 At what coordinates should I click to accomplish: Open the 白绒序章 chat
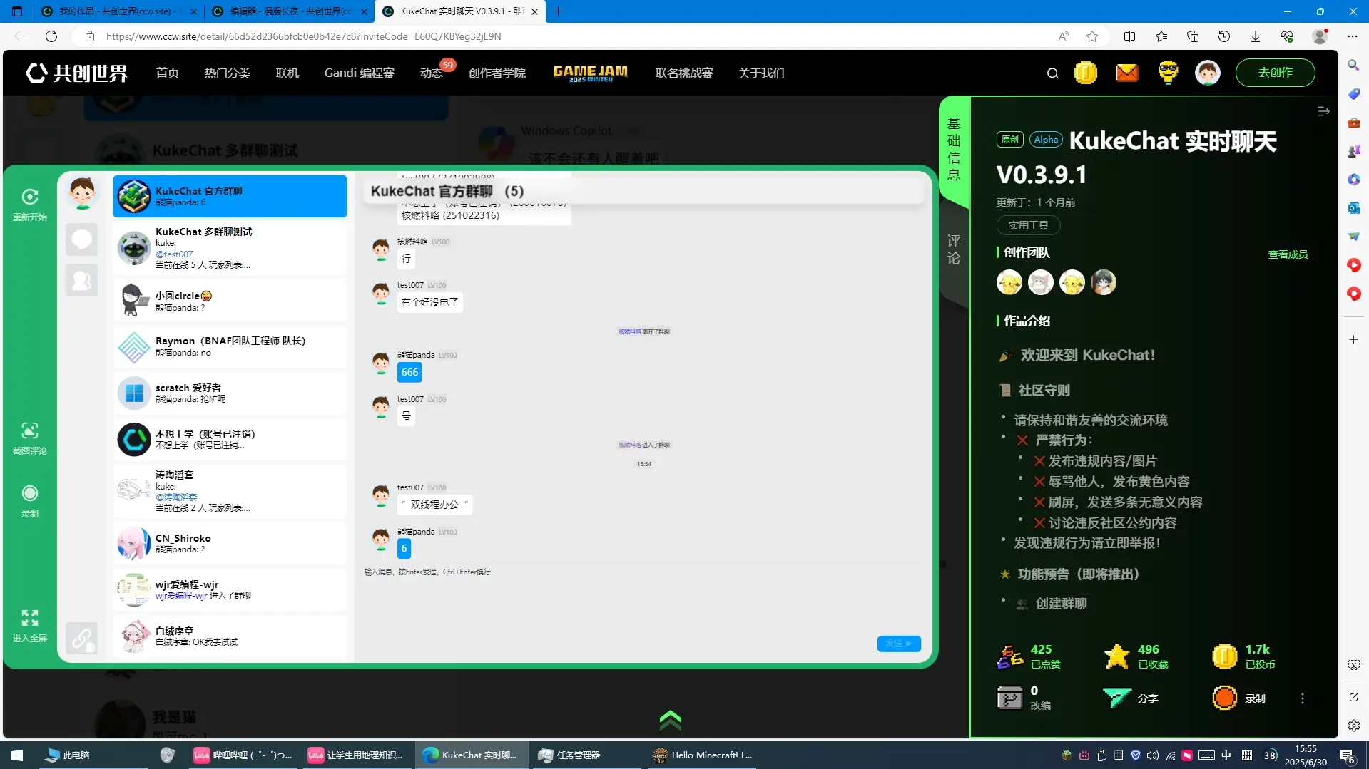(230, 636)
